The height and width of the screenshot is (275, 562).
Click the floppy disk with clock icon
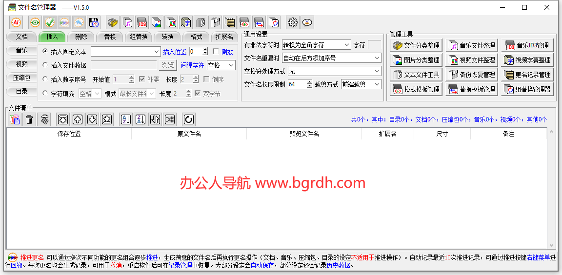[94, 22]
